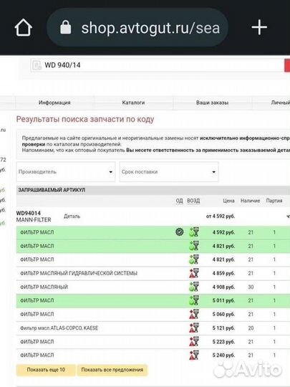Click the от 4 592 руб. summary price

pyautogui.click(x=221, y=216)
